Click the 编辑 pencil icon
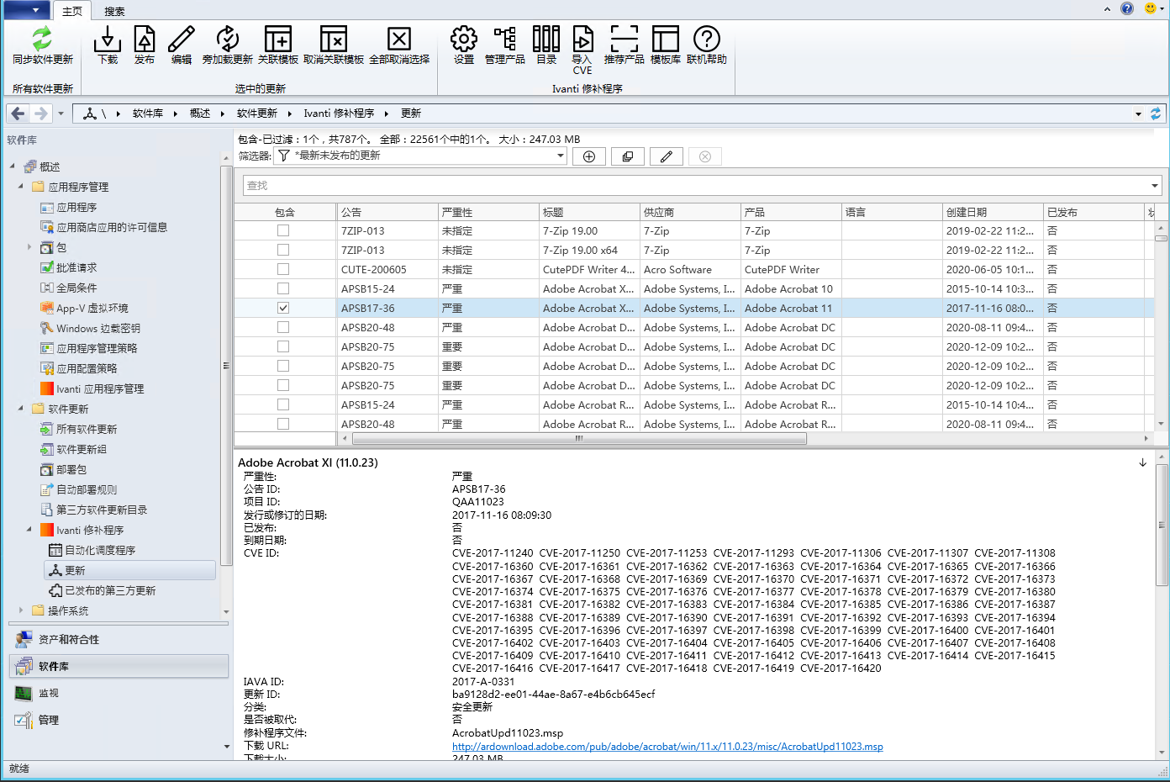This screenshot has width=1170, height=782. click(x=182, y=39)
